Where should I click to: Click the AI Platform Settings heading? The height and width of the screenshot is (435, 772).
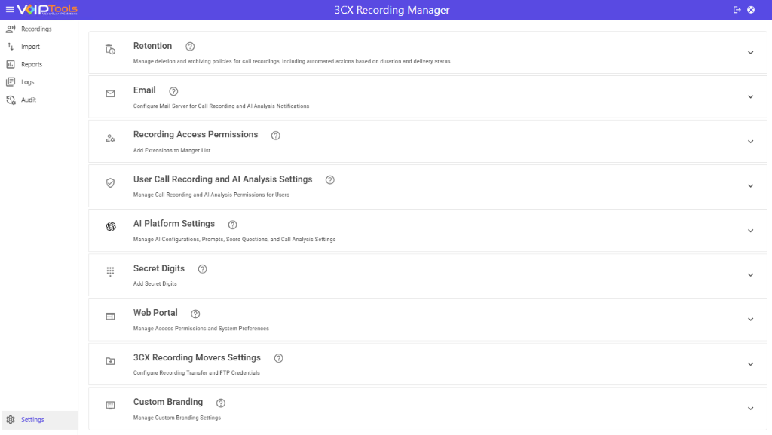(x=174, y=223)
